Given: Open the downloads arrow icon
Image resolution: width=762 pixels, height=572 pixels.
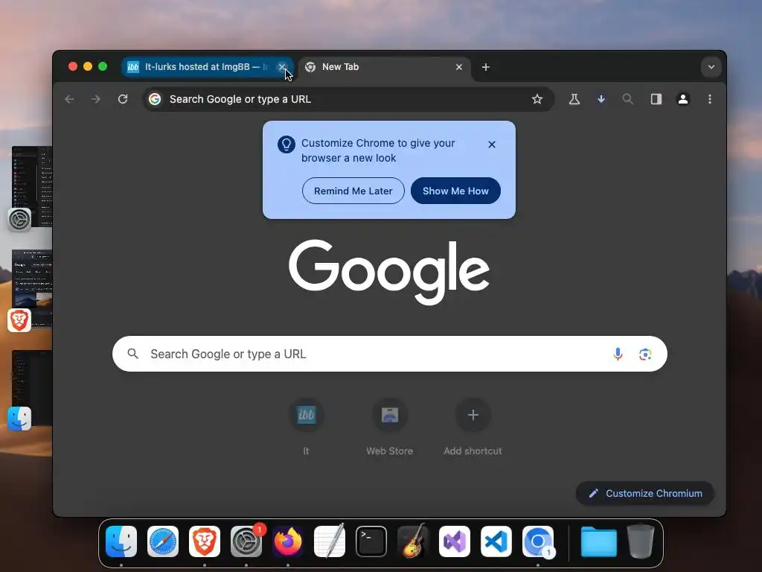Looking at the screenshot, I should point(601,99).
